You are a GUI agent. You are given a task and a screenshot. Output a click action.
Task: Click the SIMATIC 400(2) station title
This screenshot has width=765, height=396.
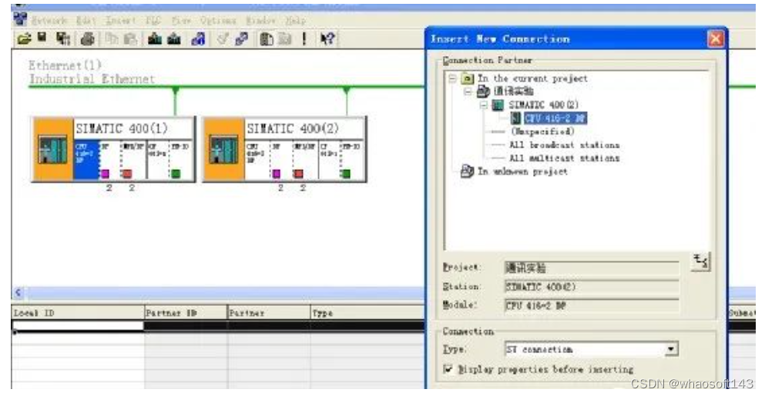[293, 128]
